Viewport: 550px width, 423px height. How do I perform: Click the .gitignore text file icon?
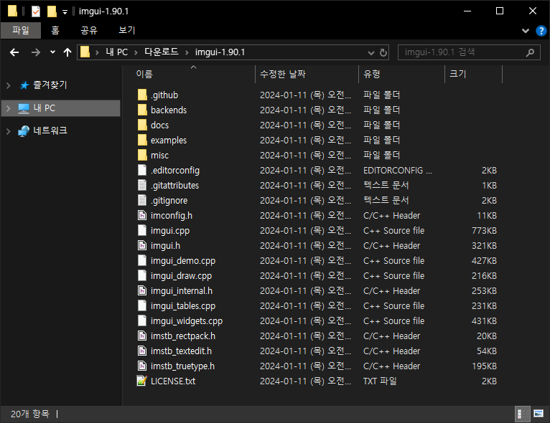pyautogui.click(x=142, y=200)
